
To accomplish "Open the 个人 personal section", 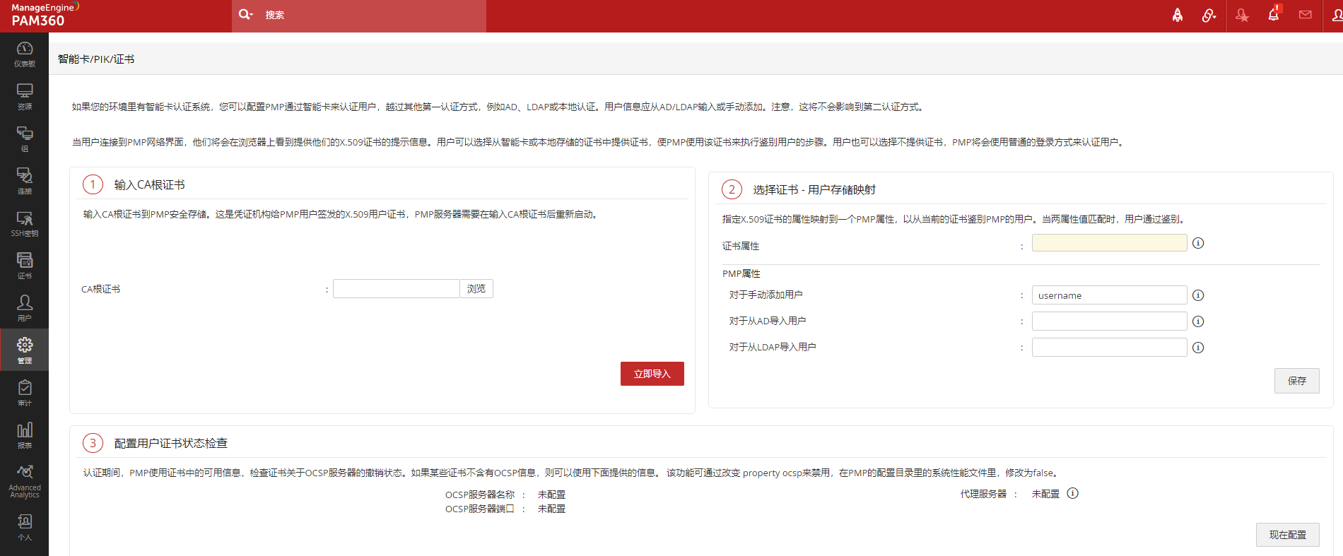I will 24,527.
